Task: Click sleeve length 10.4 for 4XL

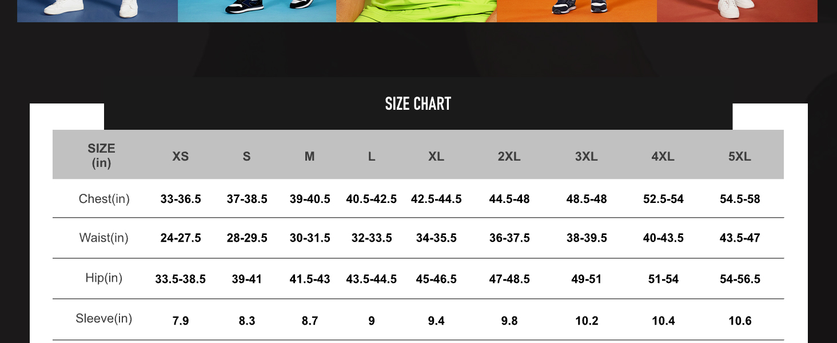Action: (663, 321)
